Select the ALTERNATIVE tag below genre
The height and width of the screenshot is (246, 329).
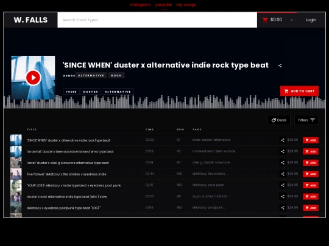(x=118, y=92)
